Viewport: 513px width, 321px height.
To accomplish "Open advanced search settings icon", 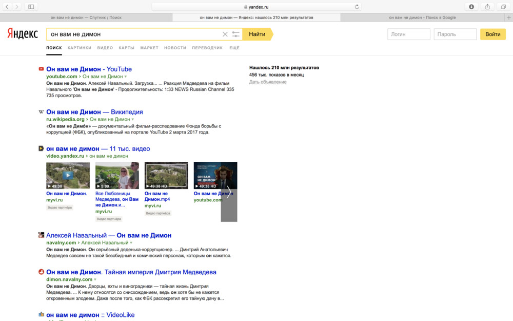I will [235, 34].
